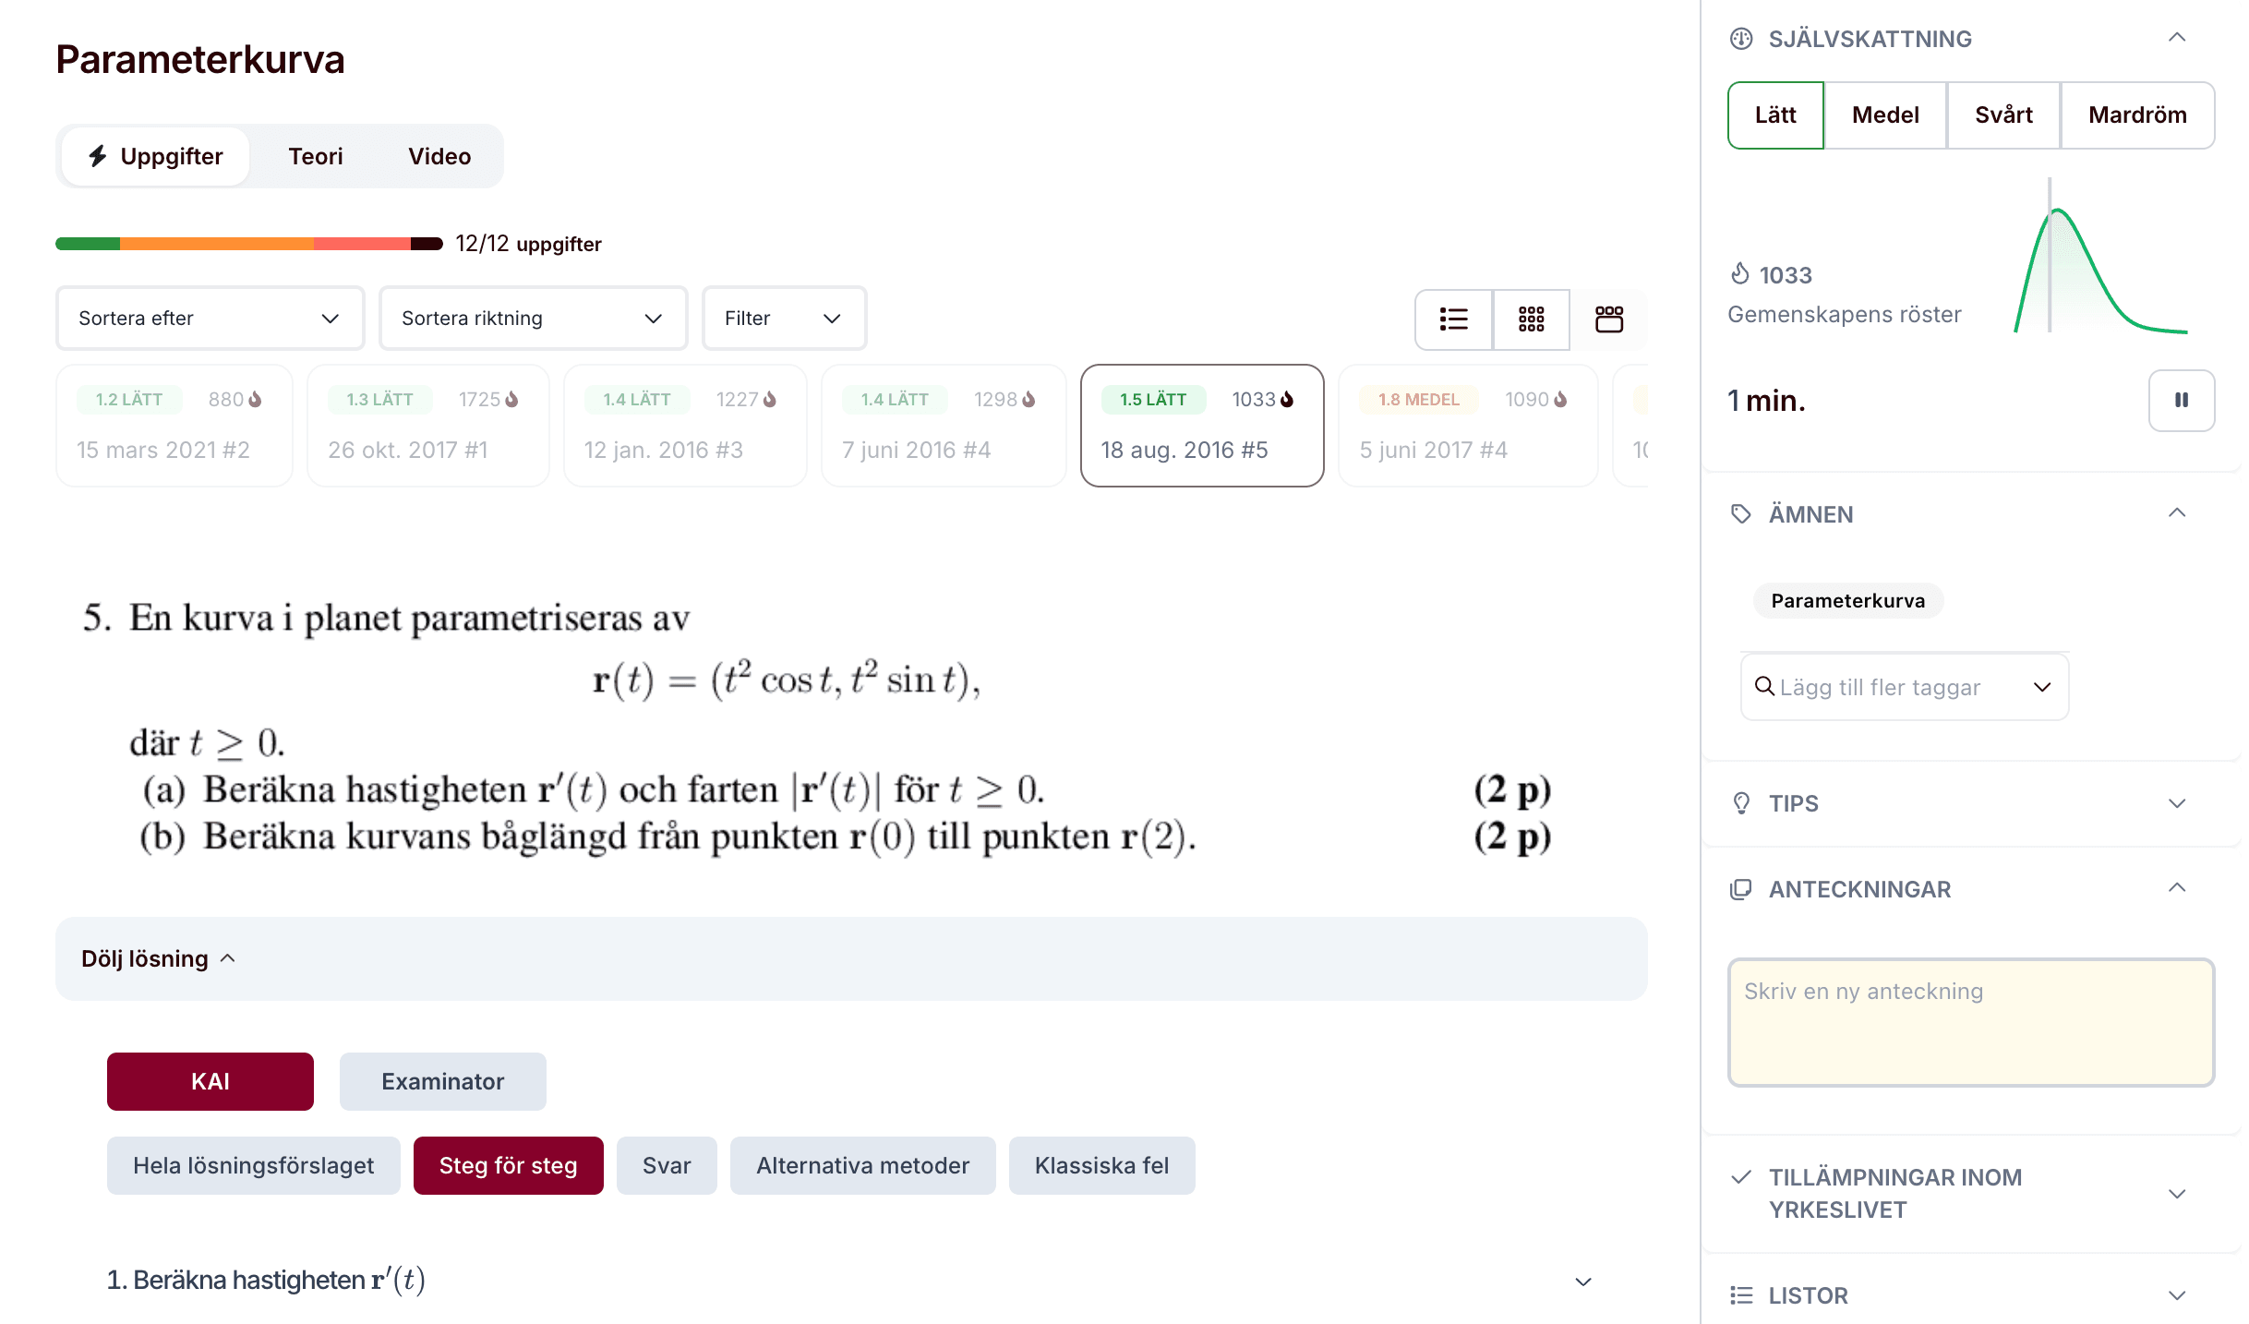Expand step 1 Beräkna hastigheten

(x=1582, y=1282)
